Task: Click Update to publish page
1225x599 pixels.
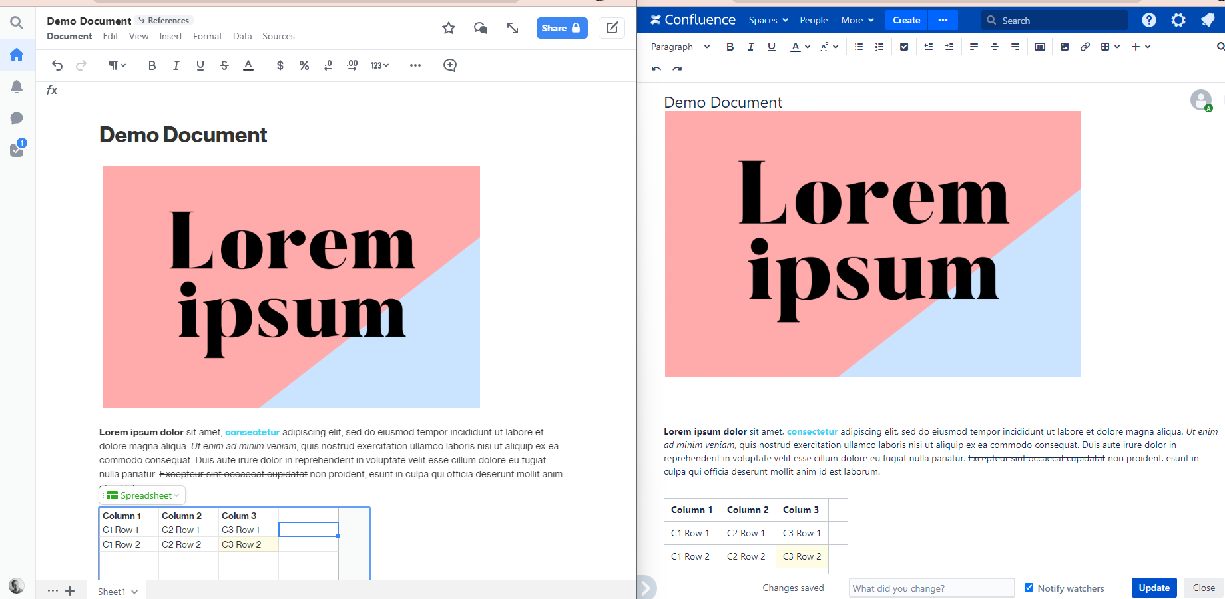Action: click(1154, 588)
